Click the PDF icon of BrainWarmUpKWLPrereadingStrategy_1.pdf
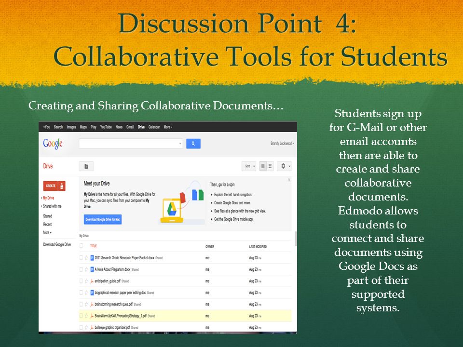The image size is (463, 347). click(x=92, y=316)
